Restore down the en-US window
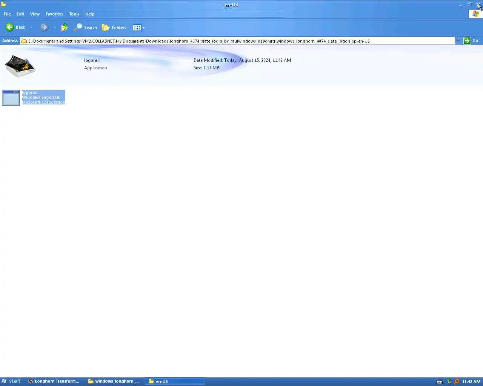483x386 pixels. click(469, 5)
